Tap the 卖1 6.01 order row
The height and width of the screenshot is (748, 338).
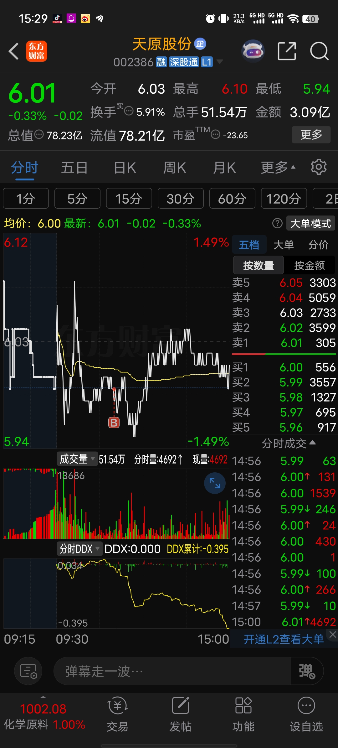[x=284, y=343]
